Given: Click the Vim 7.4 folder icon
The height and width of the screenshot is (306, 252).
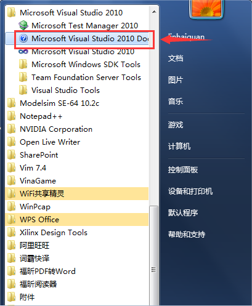Looking at the screenshot, I should (x=12, y=167).
